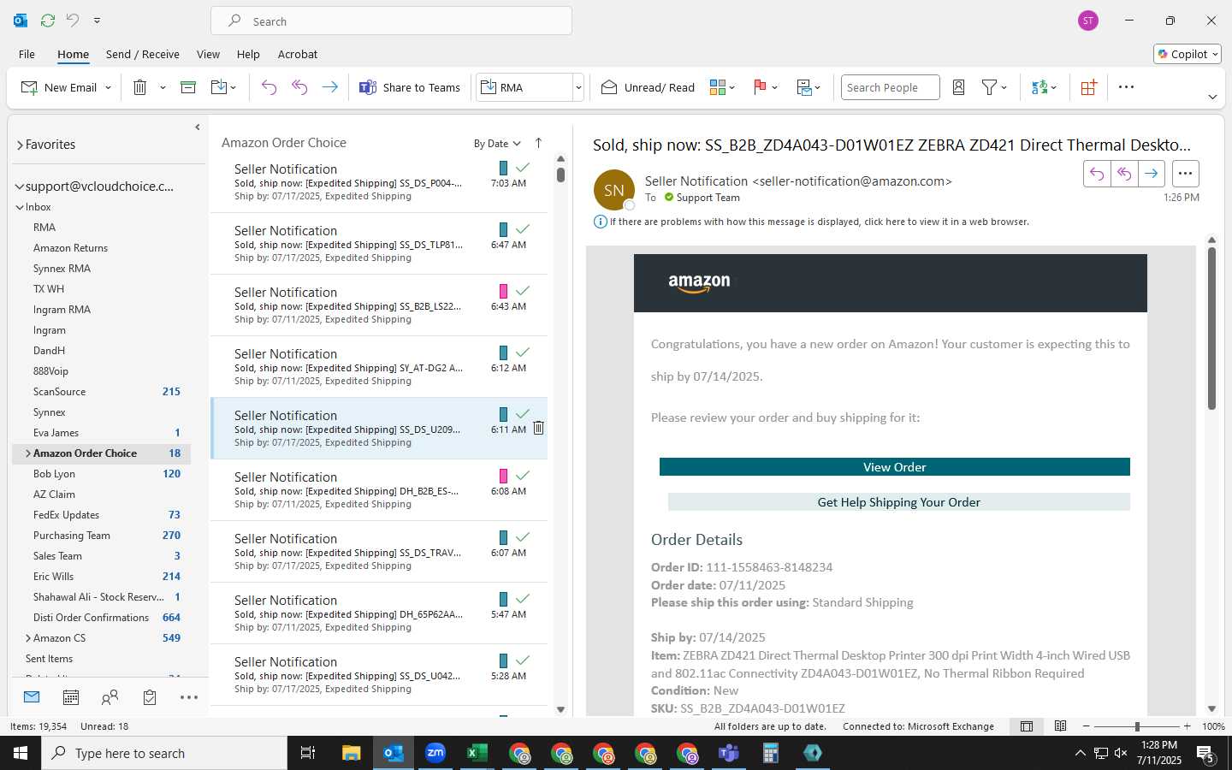Image resolution: width=1232 pixels, height=770 pixels.
Task: Switch to Normal view in status bar
Action: (1027, 726)
